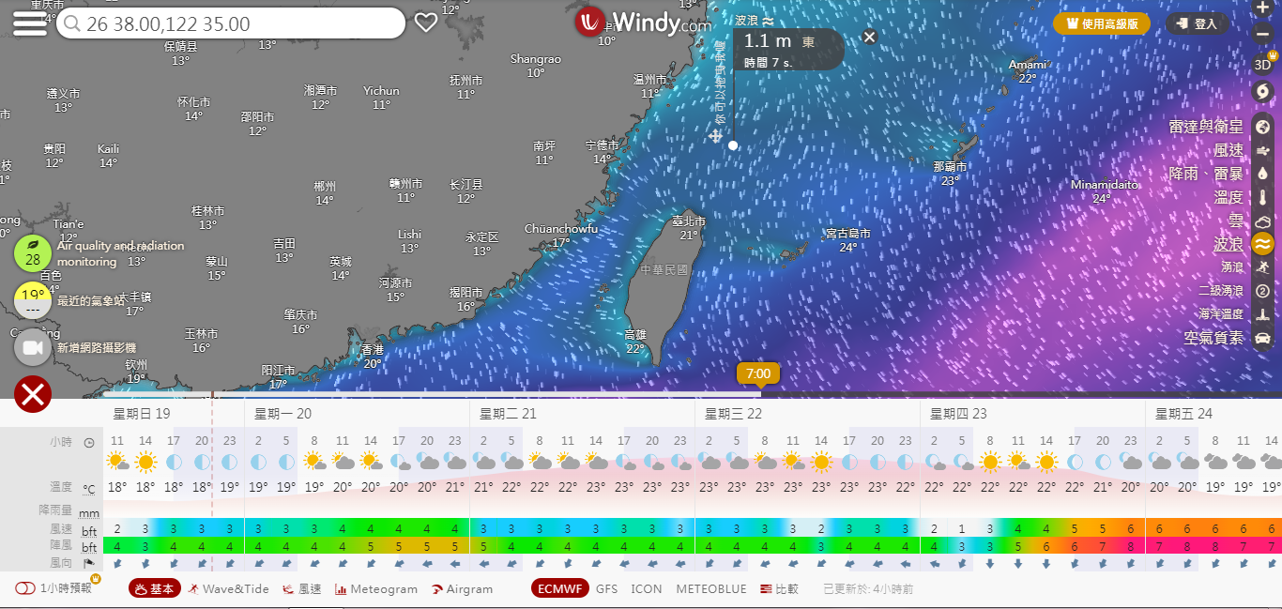
Task: Change temperature unit °C in forecast table
Action: (x=89, y=489)
